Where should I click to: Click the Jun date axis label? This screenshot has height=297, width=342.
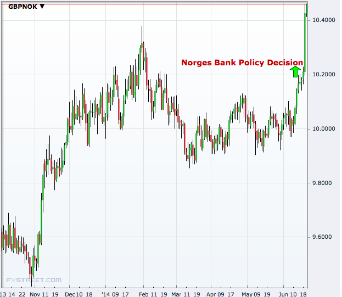pos(283,294)
